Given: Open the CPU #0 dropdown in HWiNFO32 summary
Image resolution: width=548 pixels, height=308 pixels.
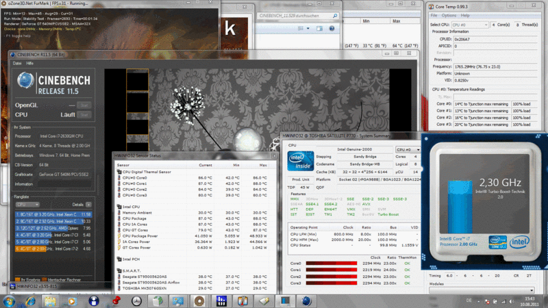Looking at the screenshot, I should 408,149.
